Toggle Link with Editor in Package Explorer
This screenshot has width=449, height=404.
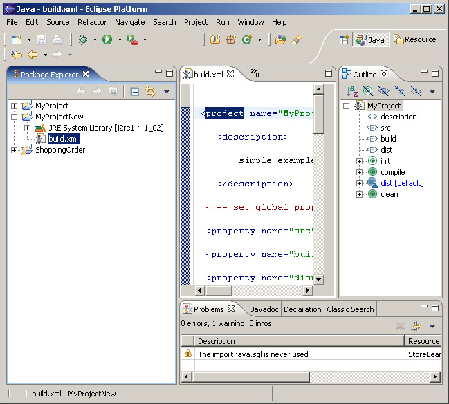[x=150, y=91]
